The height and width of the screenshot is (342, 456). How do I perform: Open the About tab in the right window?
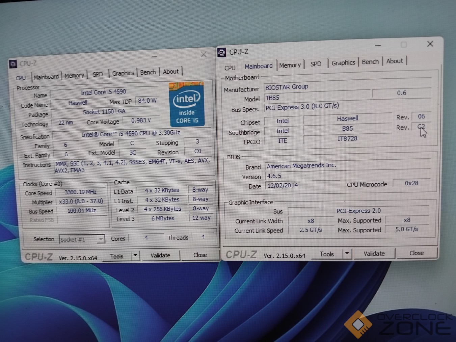pyautogui.click(x=395, y=61)
